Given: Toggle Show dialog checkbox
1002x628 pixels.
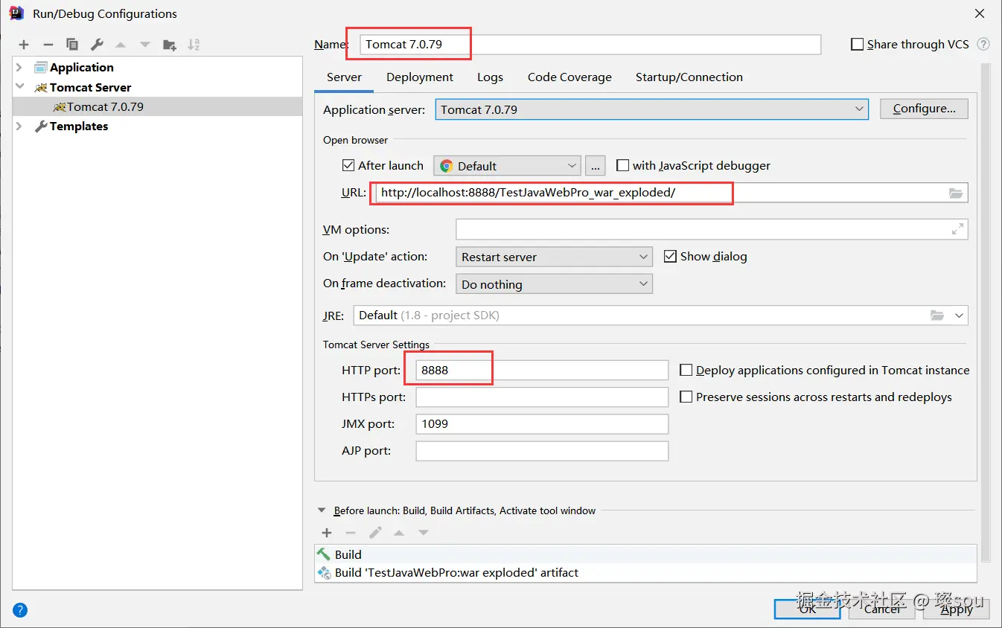Looking at the screenshot, I should (669, 256).
